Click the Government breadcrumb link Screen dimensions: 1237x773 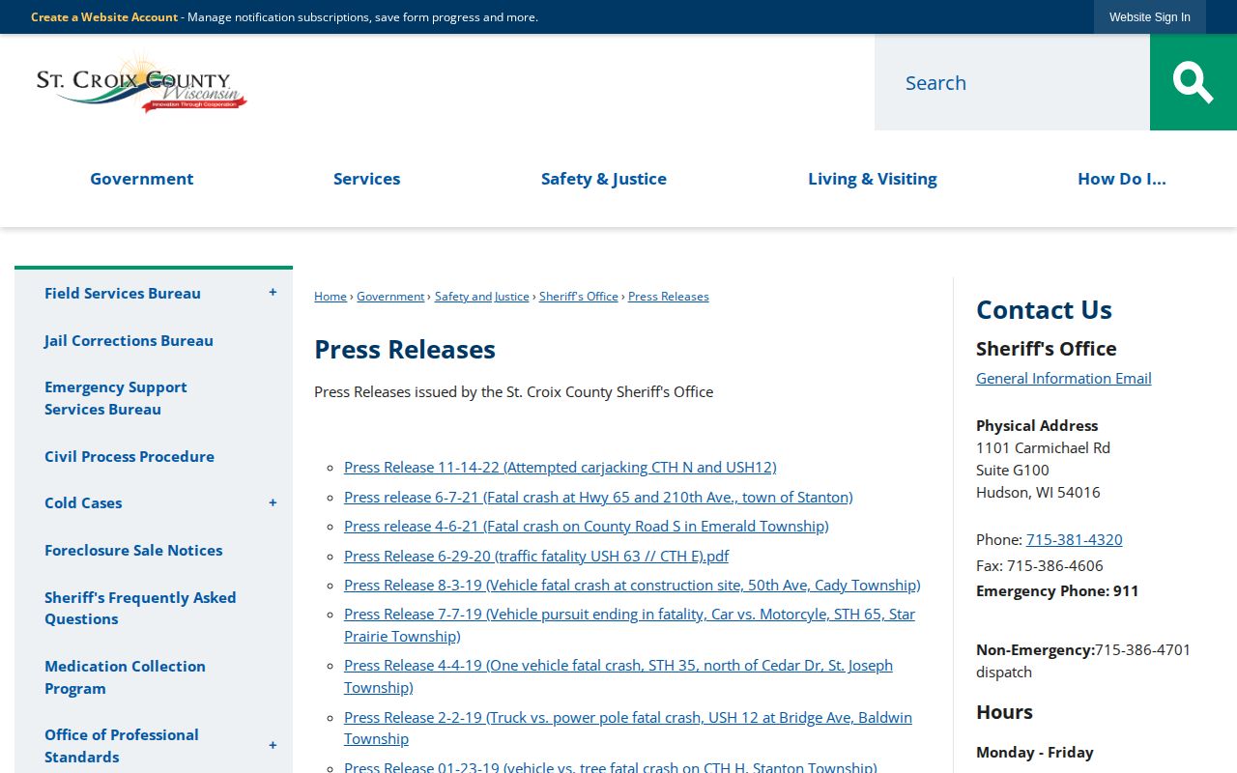point(390,297)
